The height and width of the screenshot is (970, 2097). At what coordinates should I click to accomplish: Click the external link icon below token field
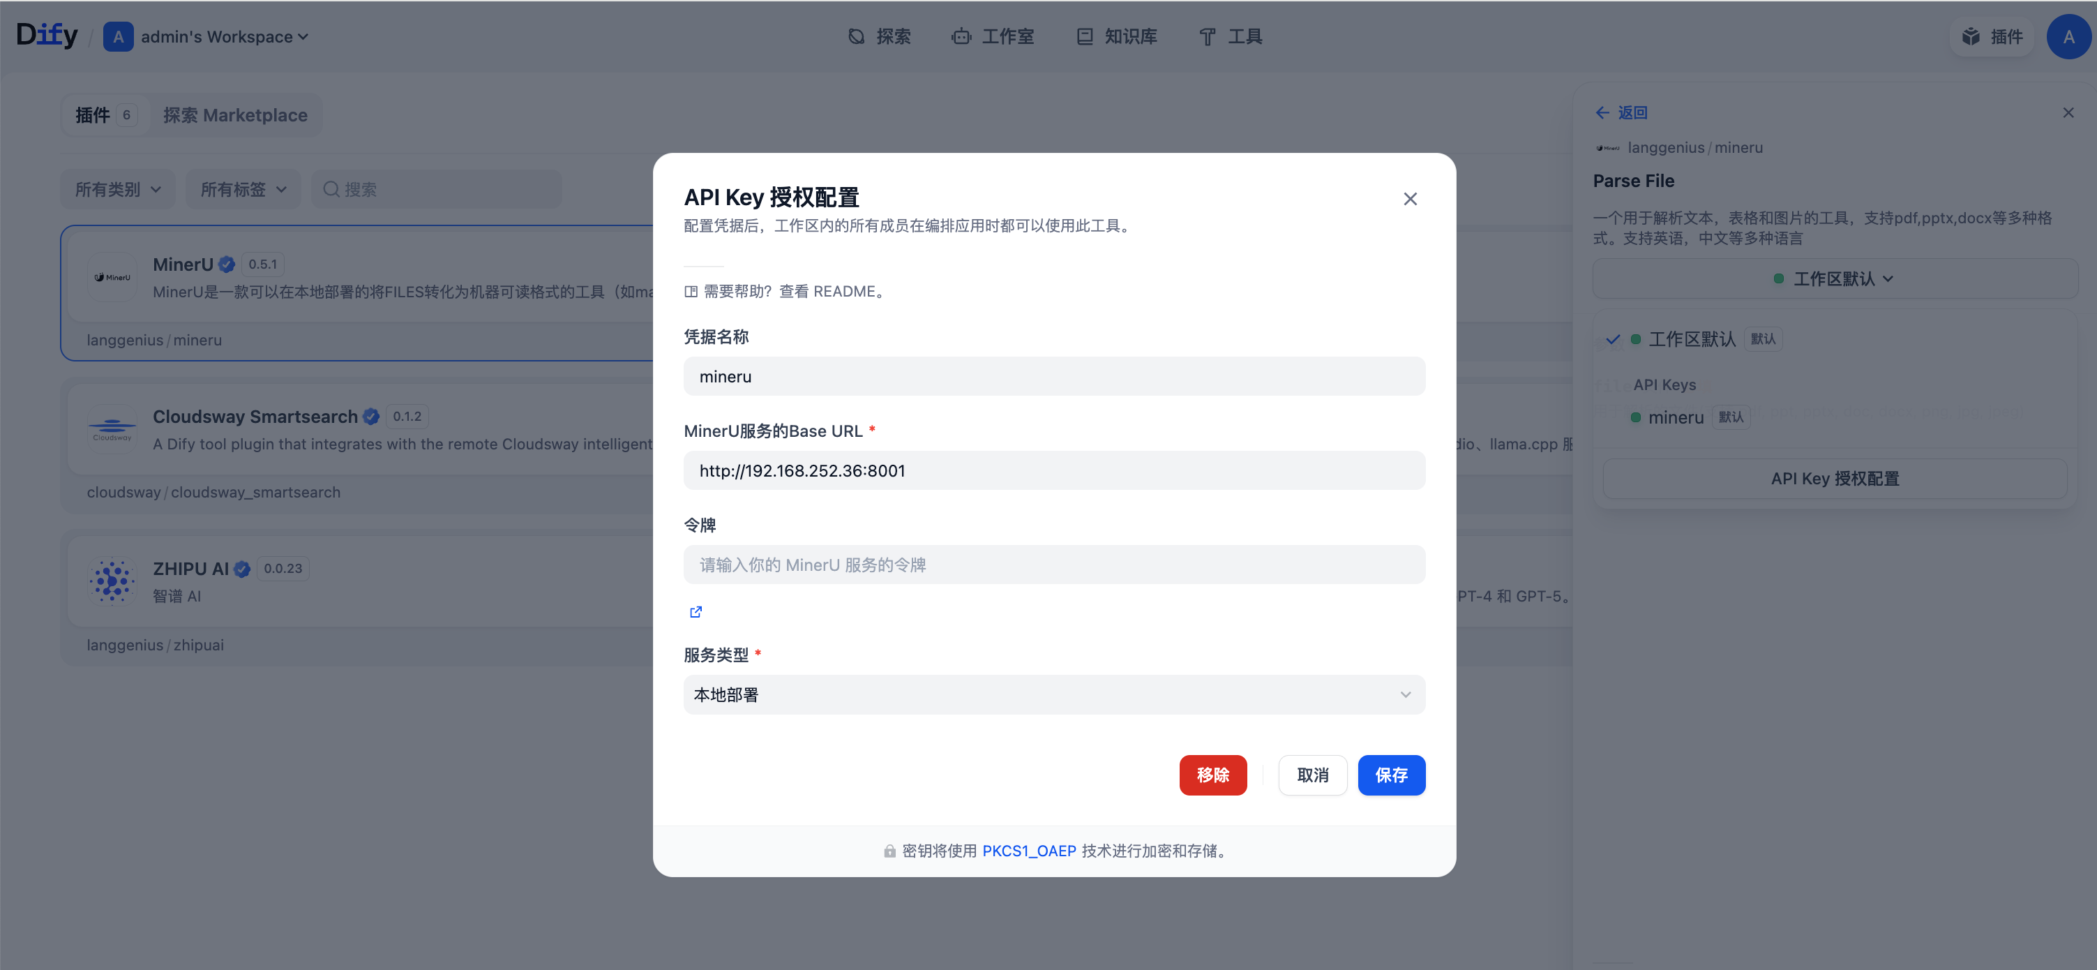point(696,611)
